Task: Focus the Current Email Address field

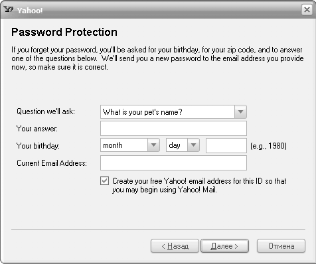Action: (173, 163)
